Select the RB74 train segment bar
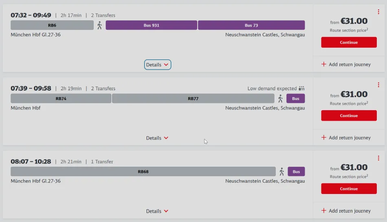The image size is (387, 222). (61, 98)
